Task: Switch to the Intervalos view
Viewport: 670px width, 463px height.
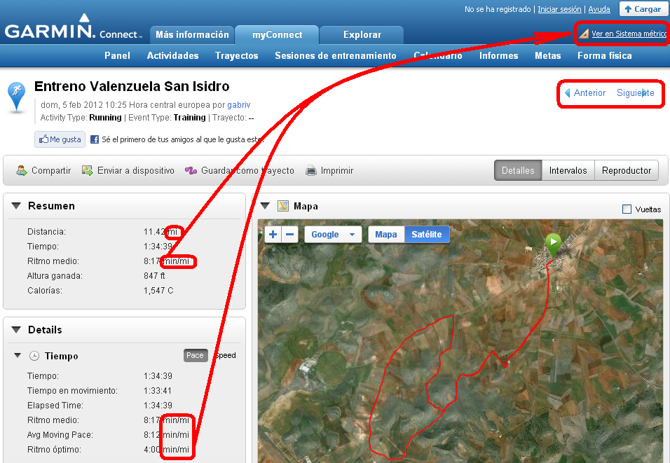Action: click(x=568, y=170)
